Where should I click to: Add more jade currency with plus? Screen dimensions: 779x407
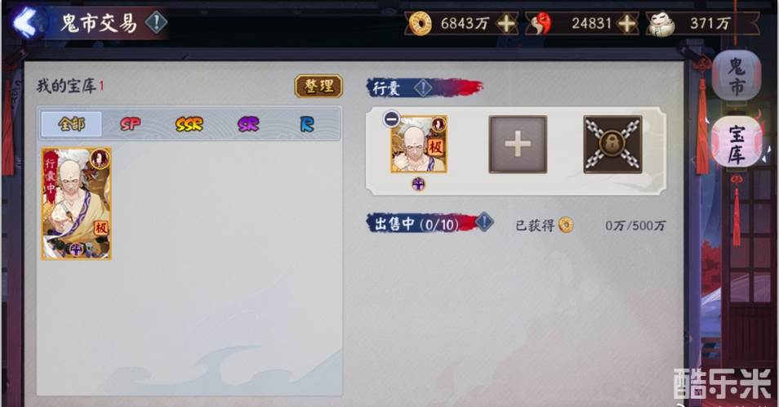click(627, 24)
